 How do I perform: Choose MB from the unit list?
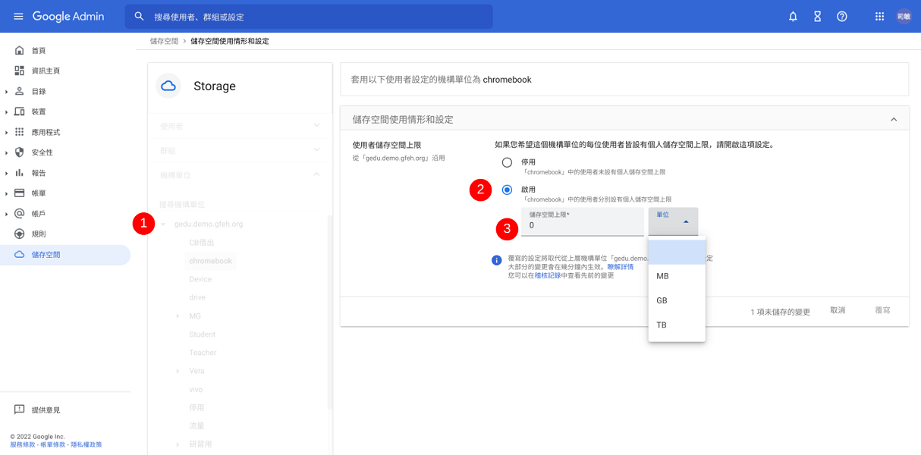pyautogui.click(x=677, y=276)
